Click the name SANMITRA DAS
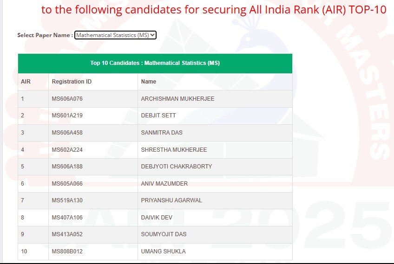The width and height of the screenshot is (394, 264). pos(162,133)
